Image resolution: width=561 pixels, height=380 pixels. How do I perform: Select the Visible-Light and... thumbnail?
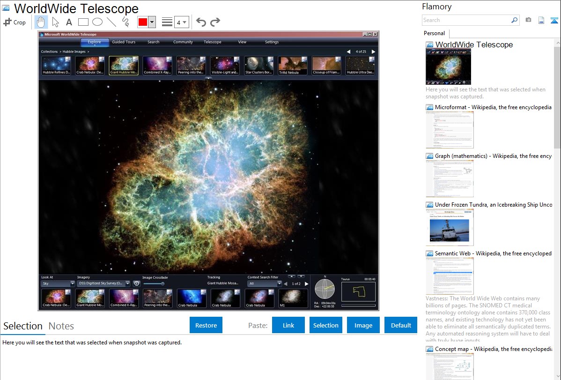(225, 66)
